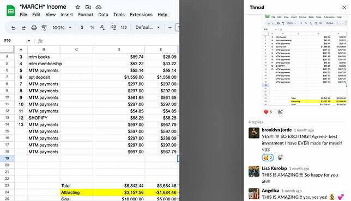The height and width of the screenshot is (201, 351).
Task: Select the yellow Attracting cell
Action: [x=76, y=192]
